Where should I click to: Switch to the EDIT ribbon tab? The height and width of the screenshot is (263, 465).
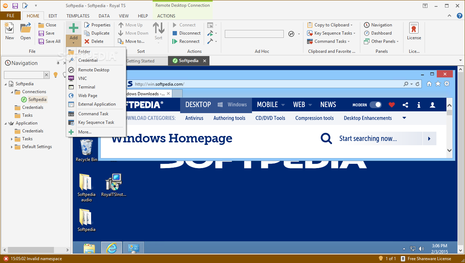pyautogui.click(x=53, y=16)
